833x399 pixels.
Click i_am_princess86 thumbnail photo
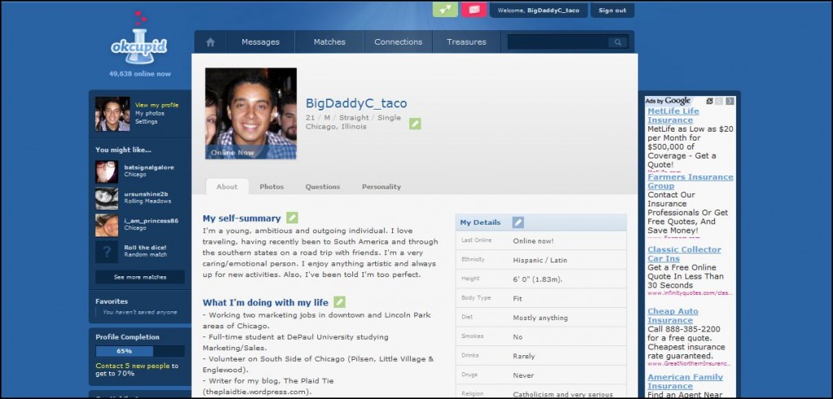click(x=107, y=225)
